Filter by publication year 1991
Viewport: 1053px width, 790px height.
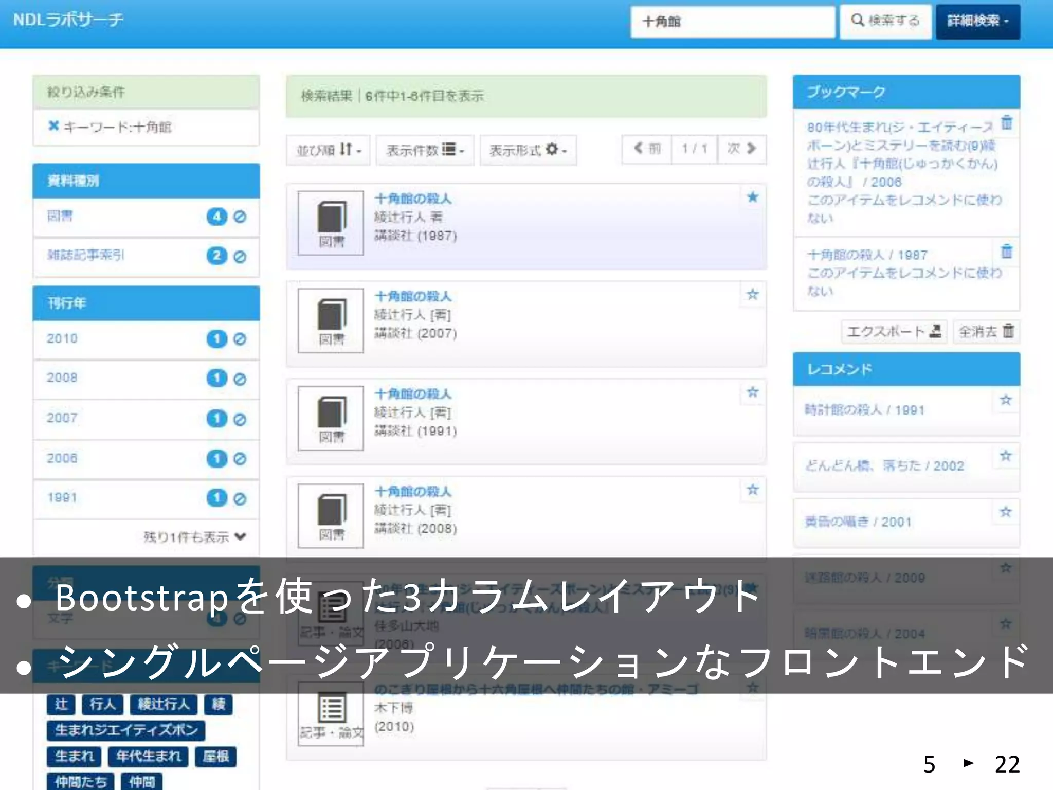[x=62, y=498]
